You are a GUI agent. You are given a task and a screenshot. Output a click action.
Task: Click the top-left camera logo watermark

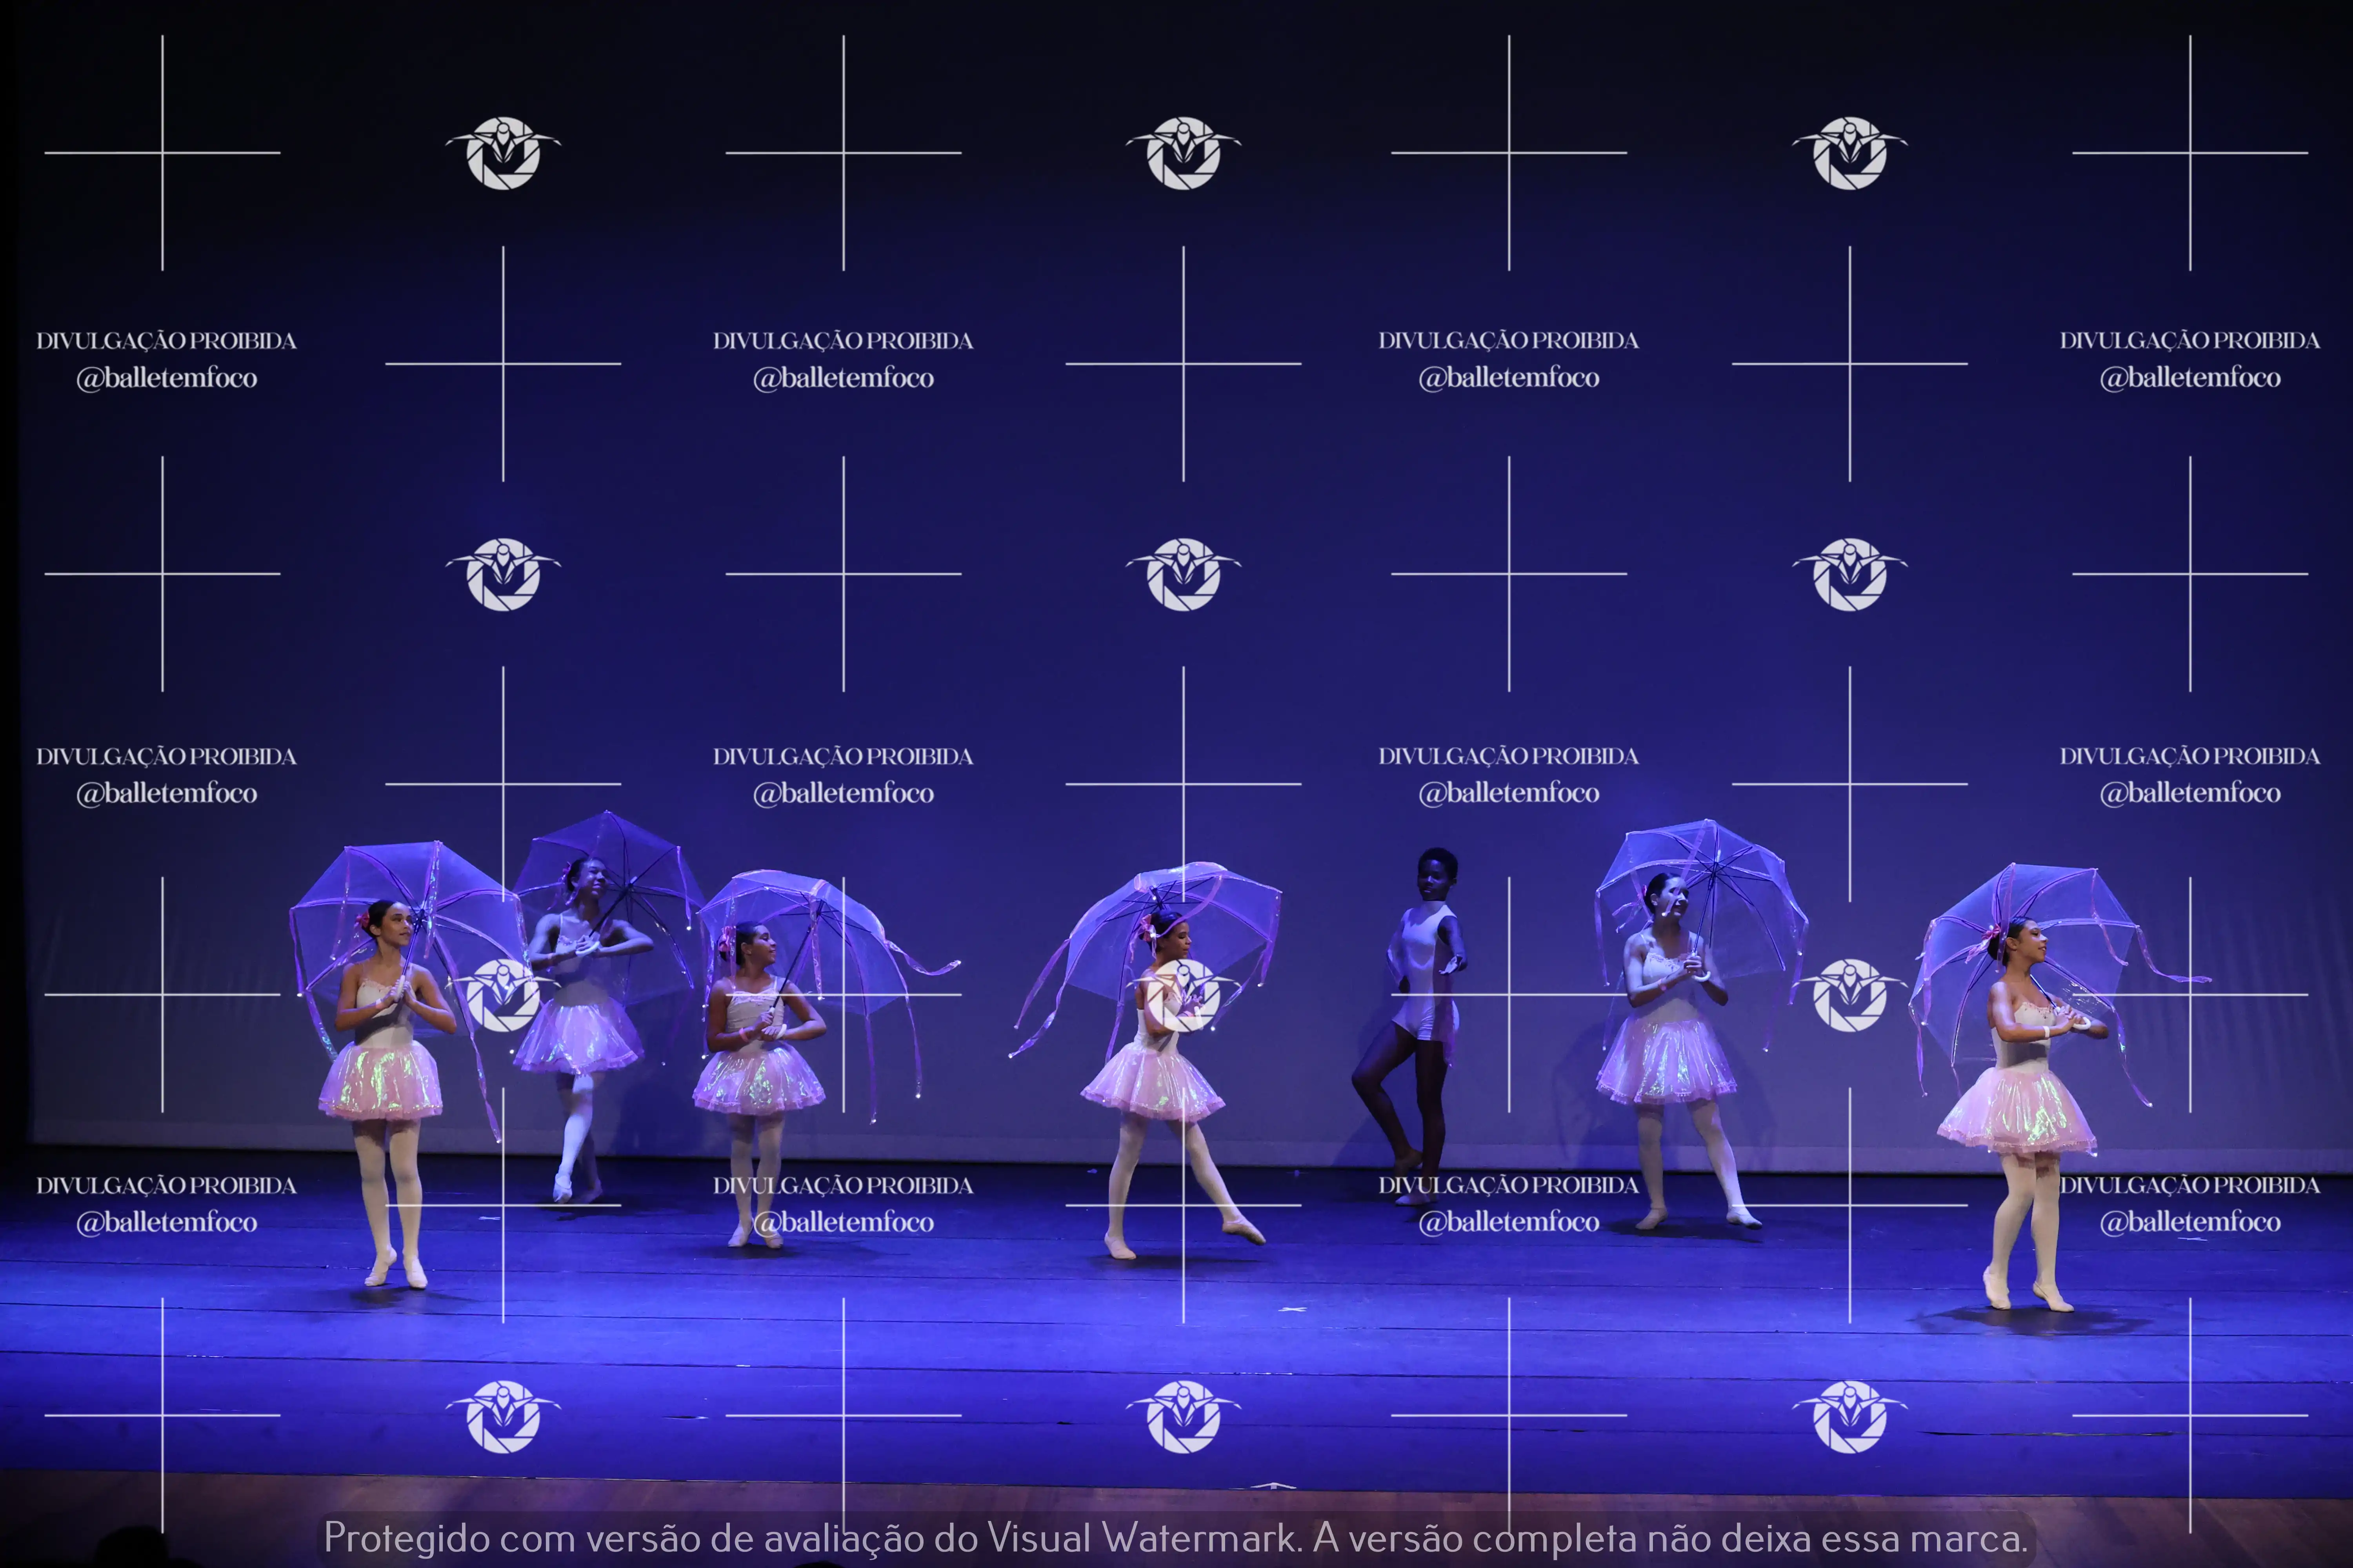[x=503, y=153]
